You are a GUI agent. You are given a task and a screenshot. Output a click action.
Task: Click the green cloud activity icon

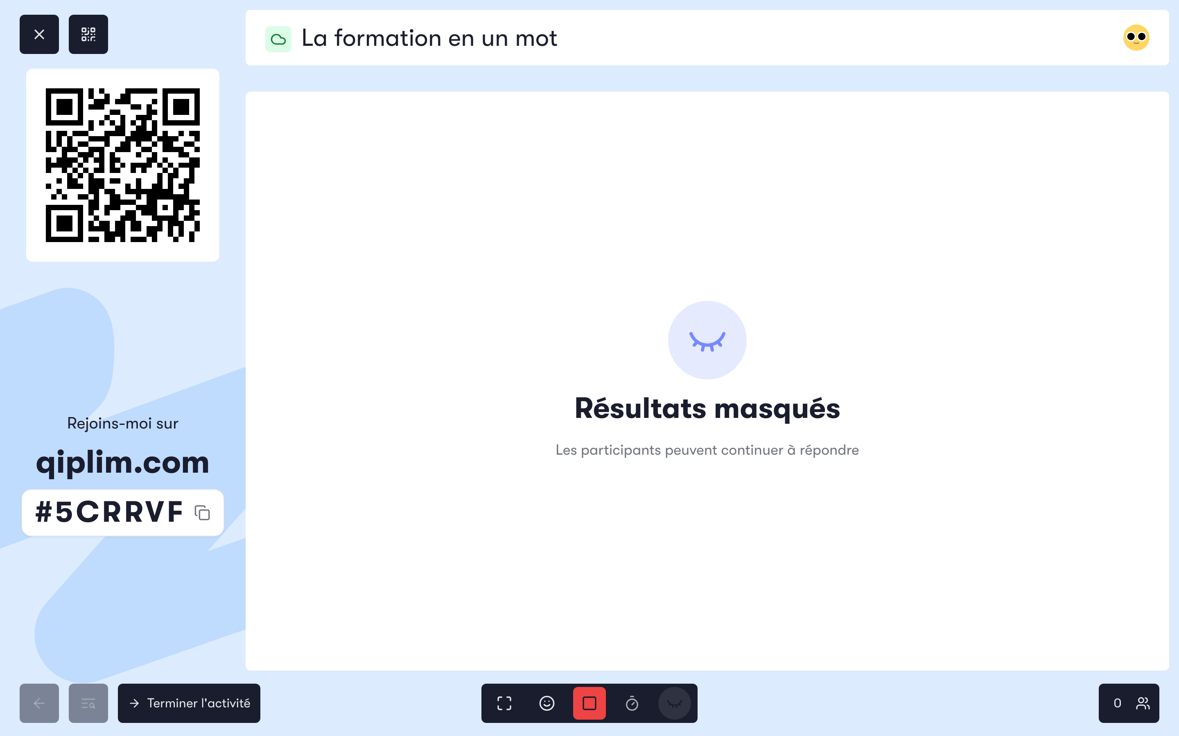pos(278,39)
